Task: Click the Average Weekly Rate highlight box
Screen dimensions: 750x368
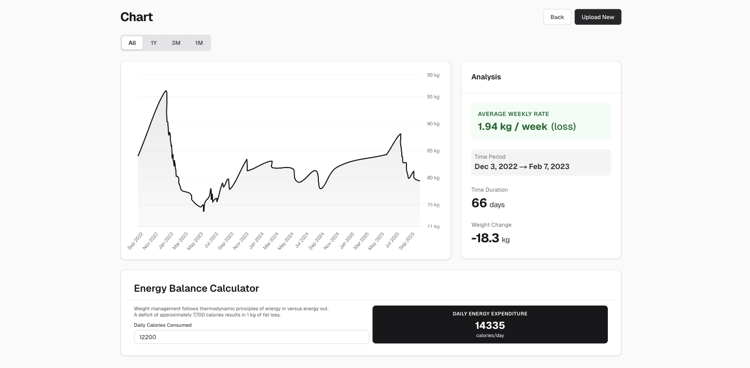Action: point(541,121)
